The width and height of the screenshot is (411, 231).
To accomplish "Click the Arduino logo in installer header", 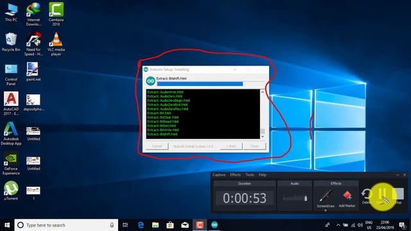I will coord(150,81).
